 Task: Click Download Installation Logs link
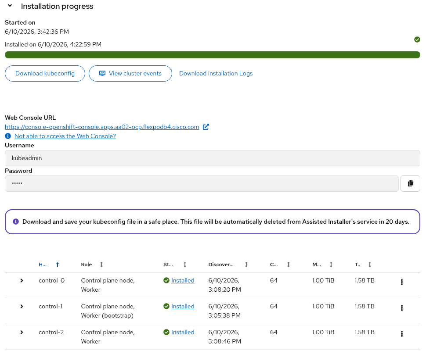pos(216,74)
